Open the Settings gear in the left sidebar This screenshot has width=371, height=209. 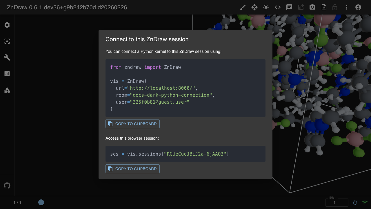(x=7, y=25)
